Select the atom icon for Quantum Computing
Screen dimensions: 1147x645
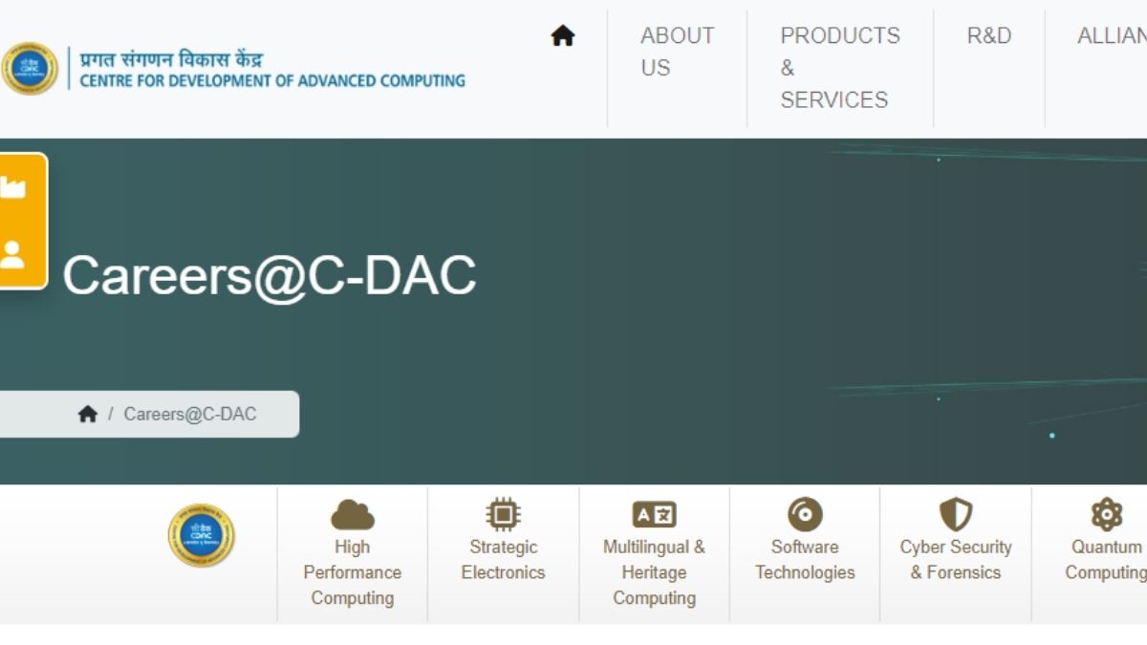tap(1106, 515)
